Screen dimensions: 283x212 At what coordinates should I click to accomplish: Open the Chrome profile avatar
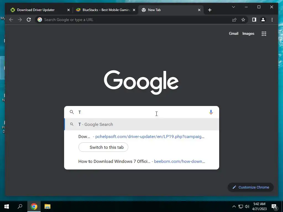263,20
